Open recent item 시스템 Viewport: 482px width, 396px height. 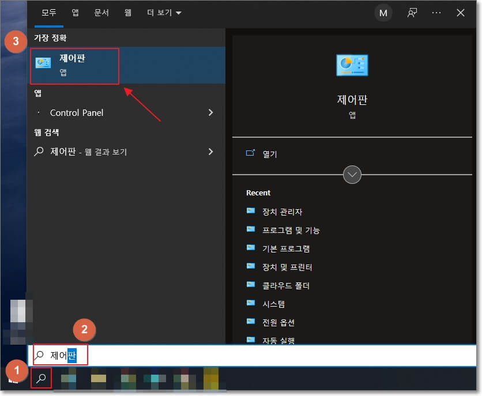pyautogui.click(x=273, y=304)
